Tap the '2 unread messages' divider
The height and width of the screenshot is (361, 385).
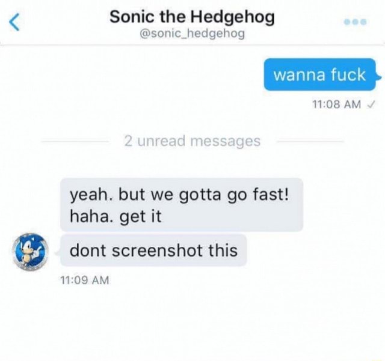[x=192, y=141]
